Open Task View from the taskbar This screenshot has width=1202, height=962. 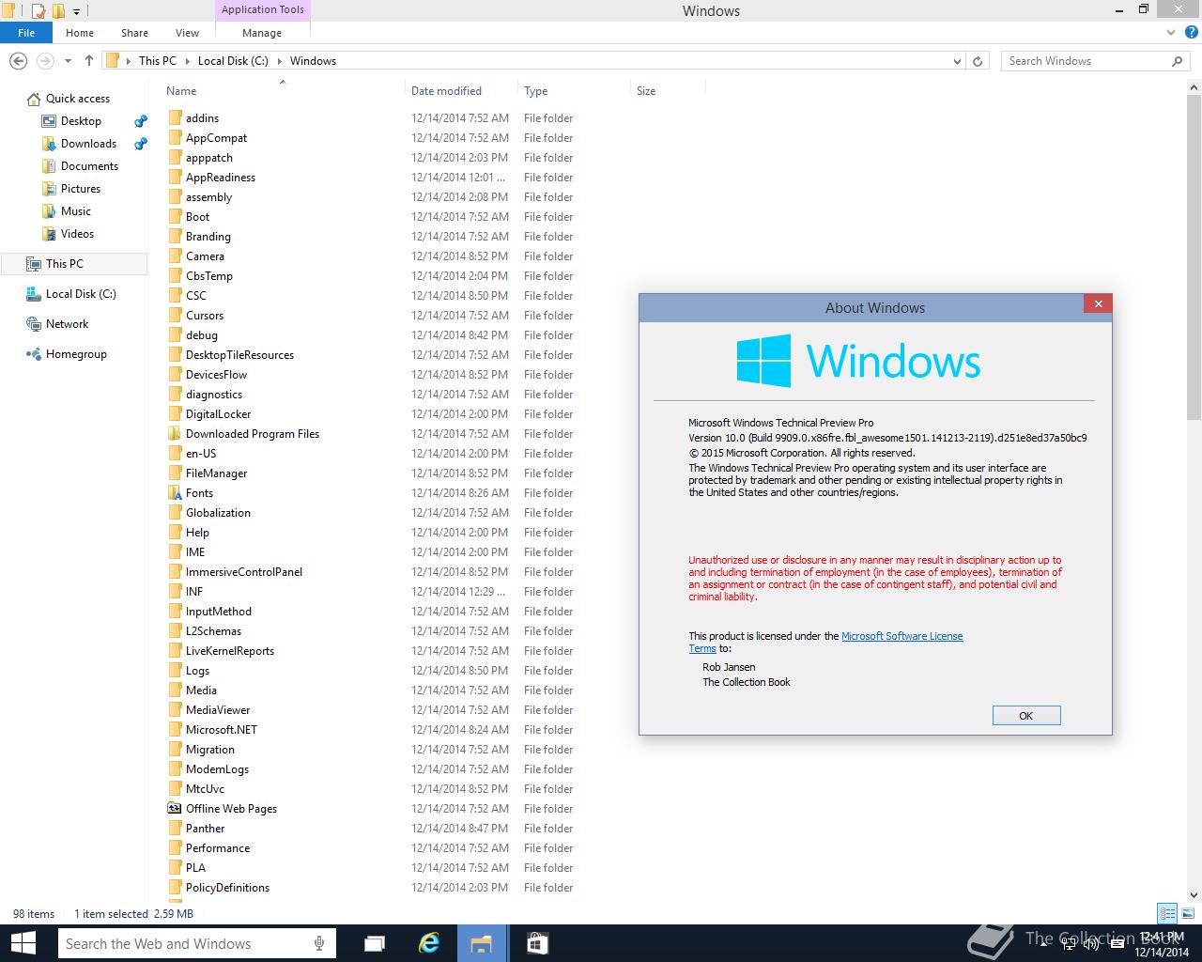pyautogui.click(x=375, y=943)
